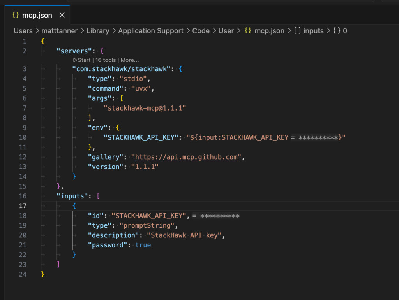Open the Application Support breadcrumb dropdown

coord(152,30)
